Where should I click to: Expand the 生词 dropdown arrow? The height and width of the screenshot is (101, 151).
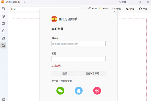click(x=150, y=9)
